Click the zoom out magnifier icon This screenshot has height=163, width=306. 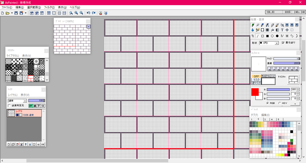(81, 13)
